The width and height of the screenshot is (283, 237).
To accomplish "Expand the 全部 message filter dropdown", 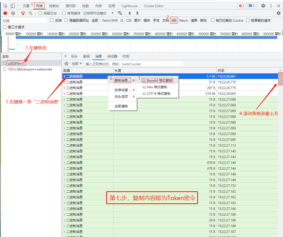I will point(77,64).
